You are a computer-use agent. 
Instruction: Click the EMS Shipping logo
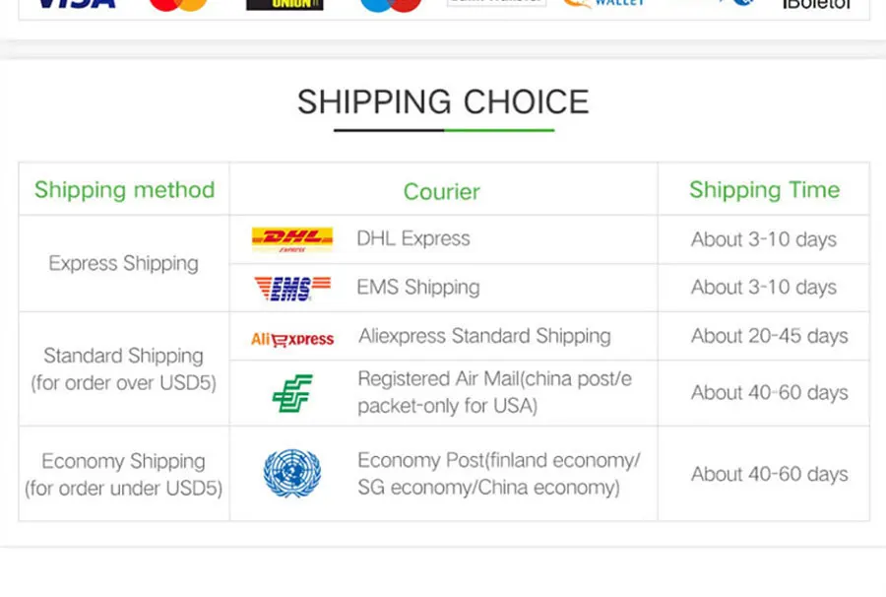tap(292, 289)
